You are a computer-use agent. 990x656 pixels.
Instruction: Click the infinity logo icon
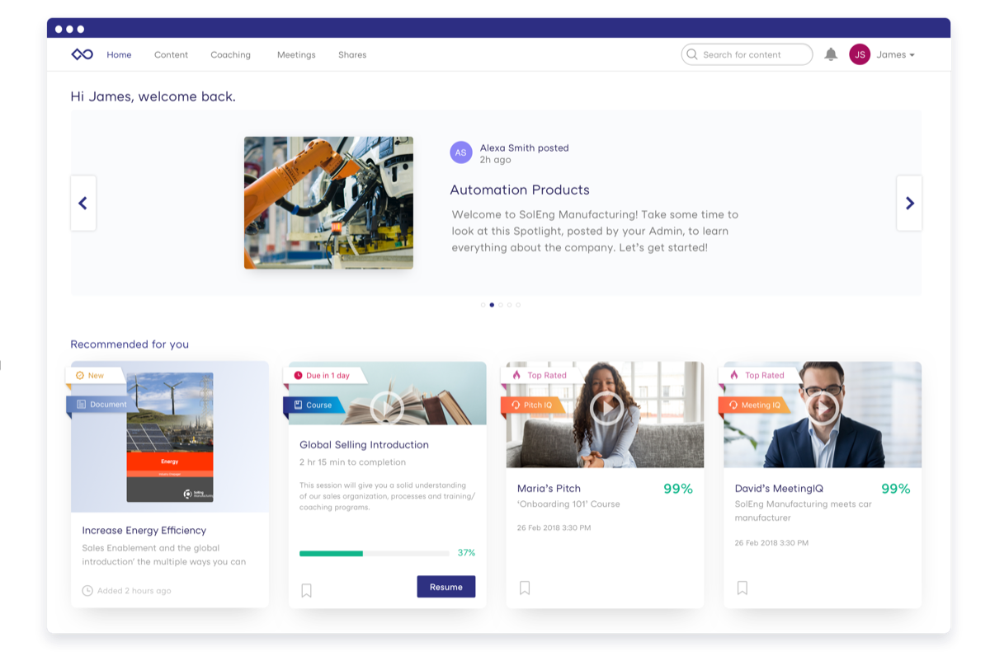[x=82, y=54]
